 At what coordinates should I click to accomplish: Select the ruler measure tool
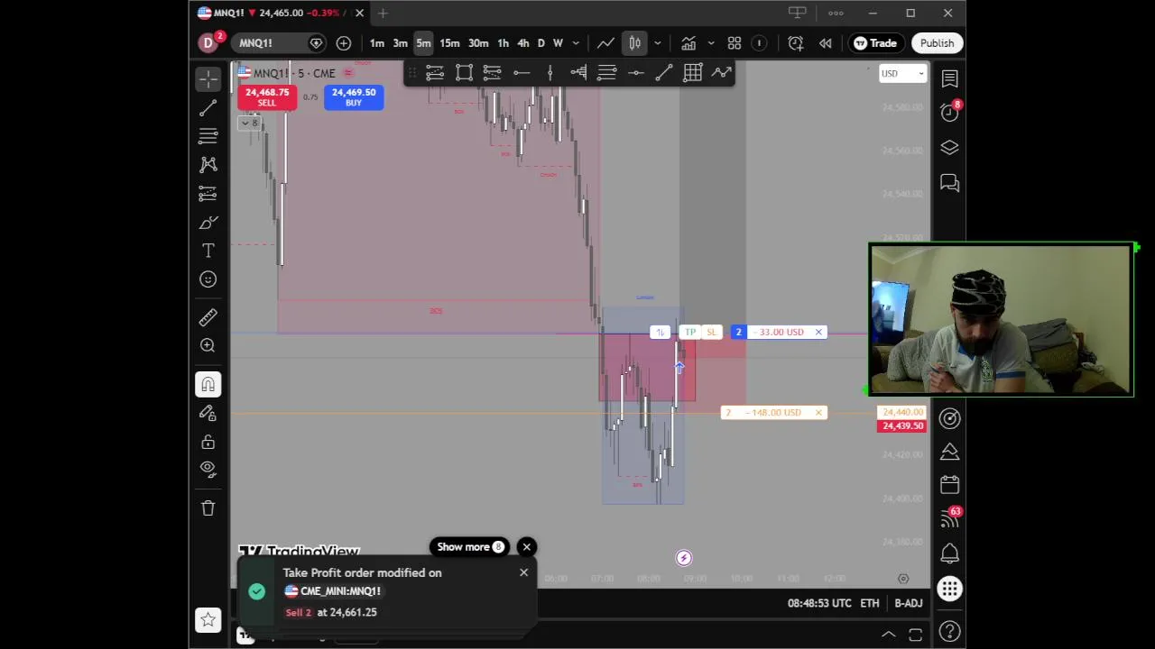[208, 317]
